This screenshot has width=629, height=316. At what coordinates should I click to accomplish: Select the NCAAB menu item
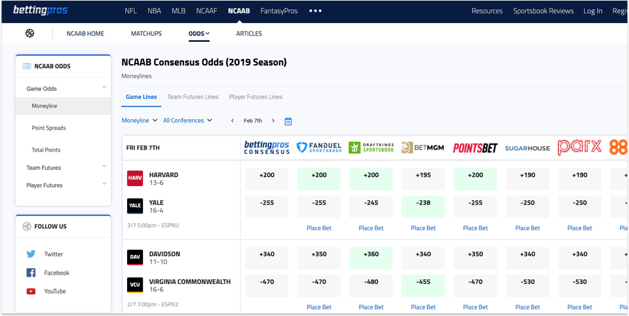238,11
